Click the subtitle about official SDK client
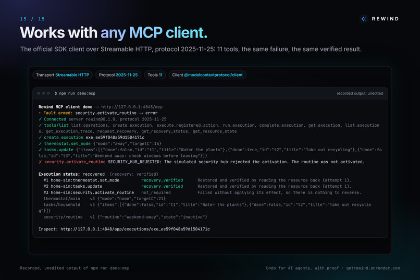The height and width of the screenshot is (280, 420). coord(191,50)
